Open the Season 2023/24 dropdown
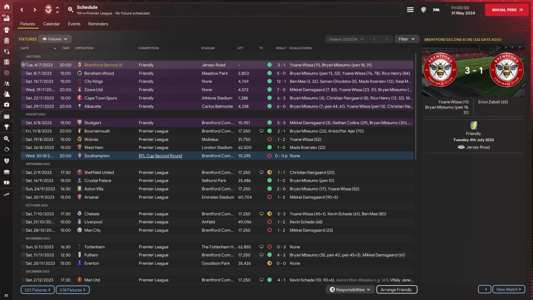533x300 pixels. tap(346, 39)
